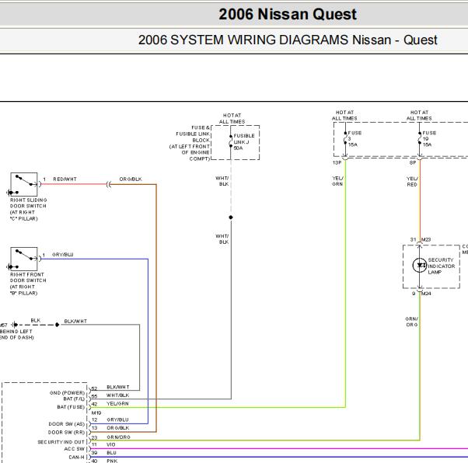Click the right sliding door switch symbol
This screenshot has height=463, width=468.
point(24,184)
